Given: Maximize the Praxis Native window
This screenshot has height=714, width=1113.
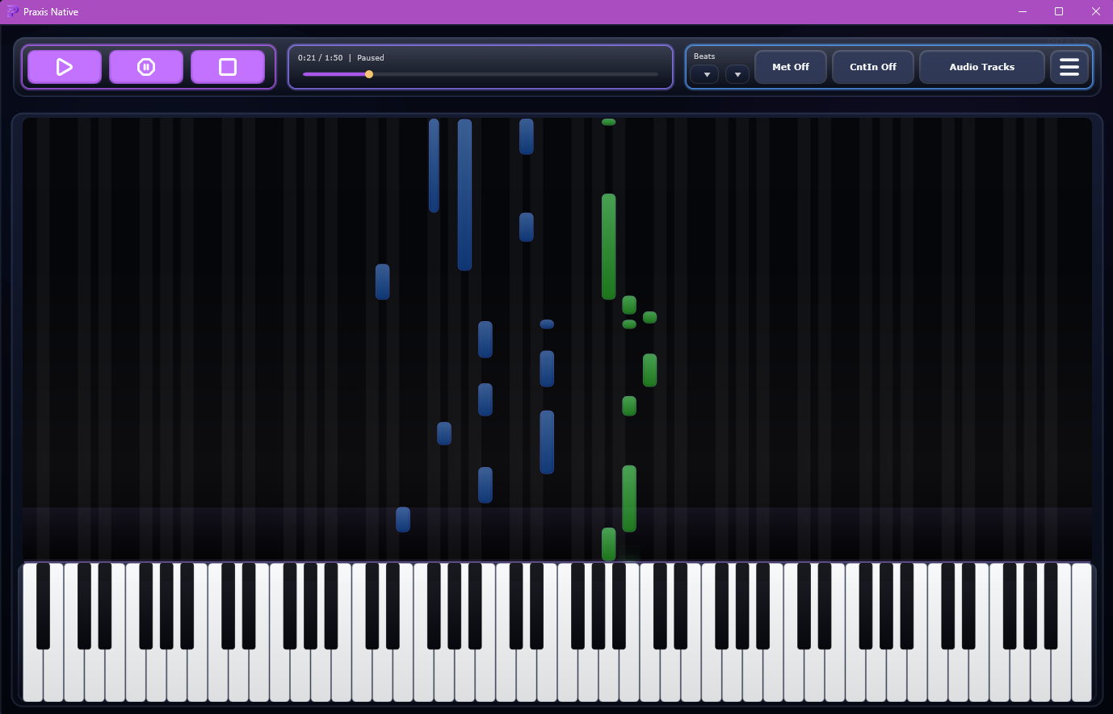Looking at the screenshot, I should [1059, 11].
